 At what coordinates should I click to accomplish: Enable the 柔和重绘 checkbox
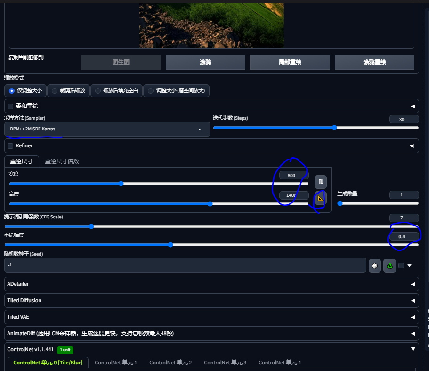[11, 106]
